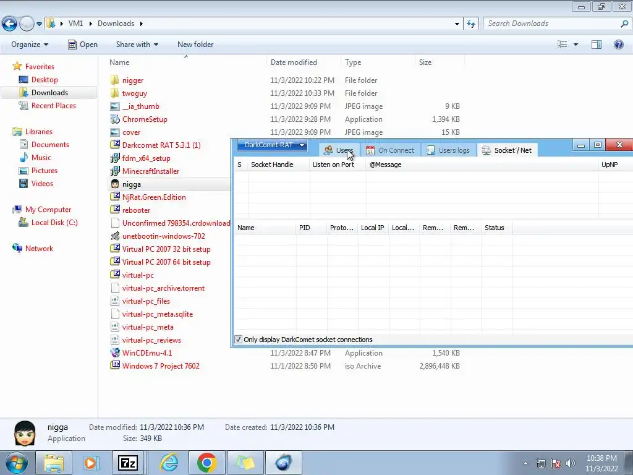The height and width of the screenshot is (475, 633).
Task: Select the __ia_thumb JPEG image
Action: [x=140, y=106]
